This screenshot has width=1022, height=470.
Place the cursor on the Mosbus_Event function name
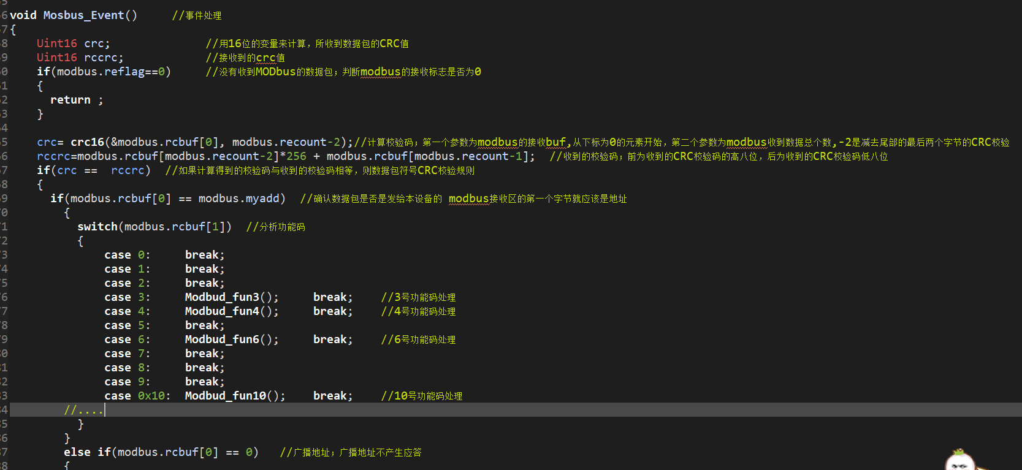coord(83,15)
